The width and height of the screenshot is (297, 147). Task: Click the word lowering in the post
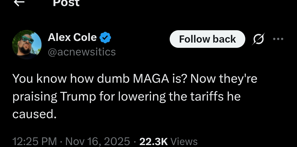[x=143, y=96]
